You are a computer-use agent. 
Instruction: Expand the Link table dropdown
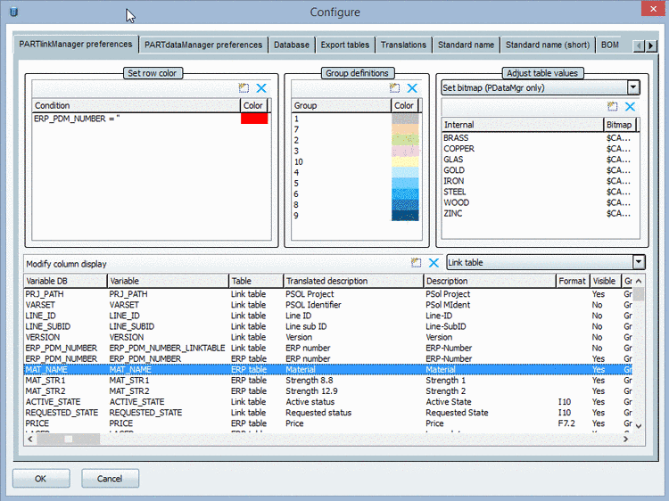pos(637,262)
